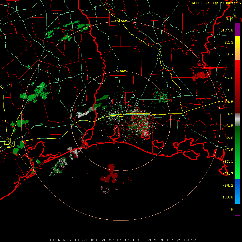
Task: Click the 45.6 velocity legend value
Action: pos(229,78)
